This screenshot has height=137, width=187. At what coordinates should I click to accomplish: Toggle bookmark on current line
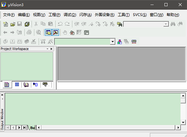pyautogui.click(x=91, y=24)
